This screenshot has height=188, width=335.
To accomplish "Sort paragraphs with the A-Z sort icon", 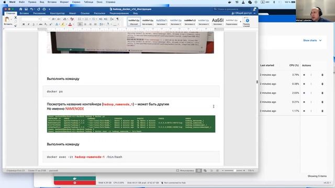I will click(x=111, y=19).
